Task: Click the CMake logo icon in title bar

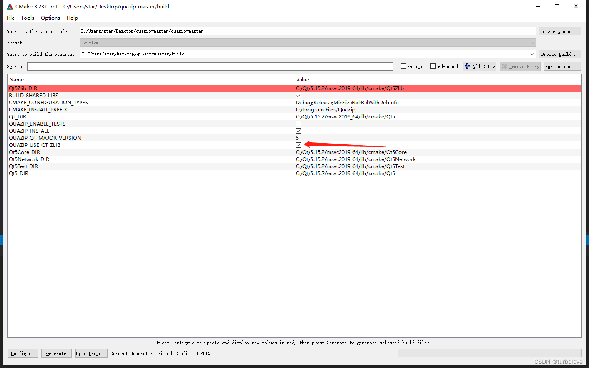Action: (10, 6)
